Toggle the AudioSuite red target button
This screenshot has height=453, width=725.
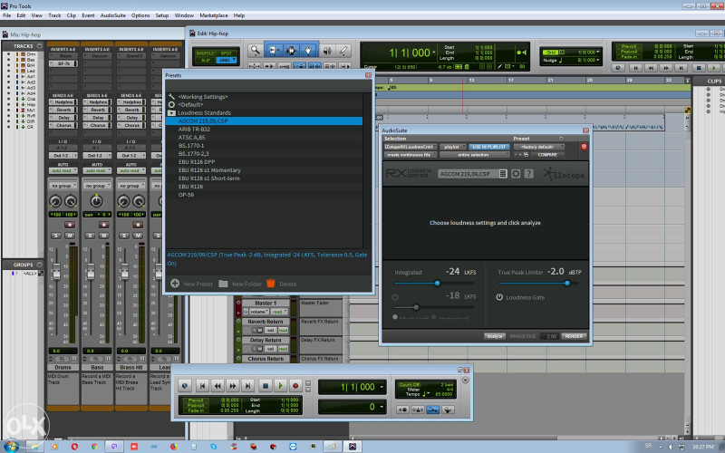(x=584, y=147)
